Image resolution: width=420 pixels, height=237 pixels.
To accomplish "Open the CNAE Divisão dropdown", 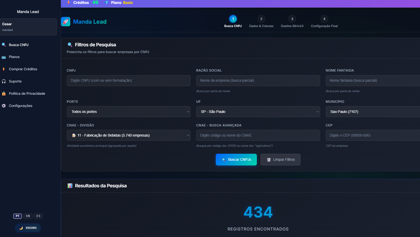I will point(129,135).
